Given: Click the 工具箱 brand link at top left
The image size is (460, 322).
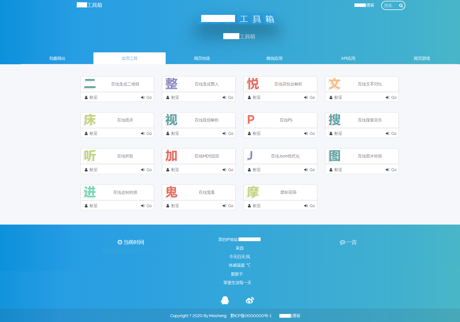Looking at the screenshot, I should 89,5.
